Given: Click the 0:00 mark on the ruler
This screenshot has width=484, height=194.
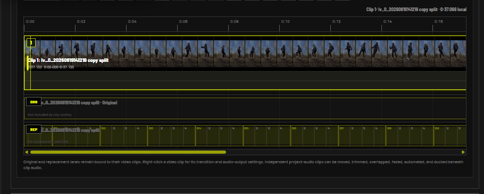Looking at the screenshot, I should 30,22.
